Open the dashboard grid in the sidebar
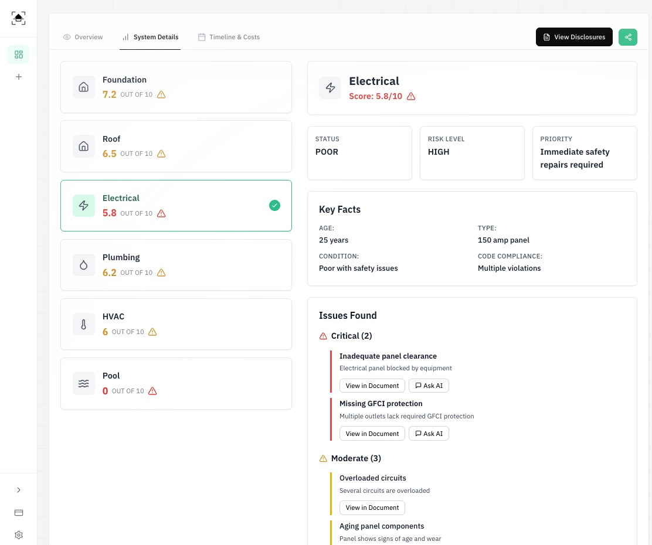Image resolution: width=652 pixels, height=545 pixels. [x=19, y=54]
